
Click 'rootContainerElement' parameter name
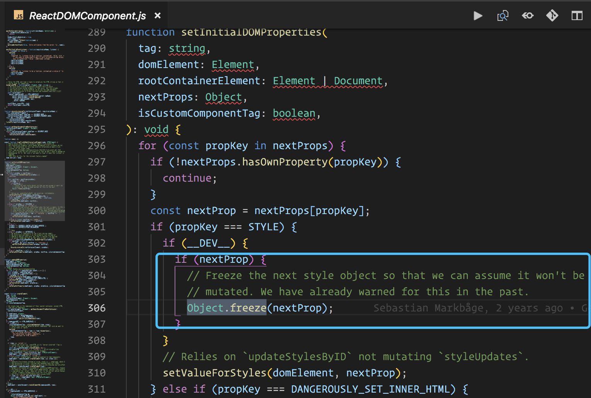pyautogui.click(x=199, y=81)
